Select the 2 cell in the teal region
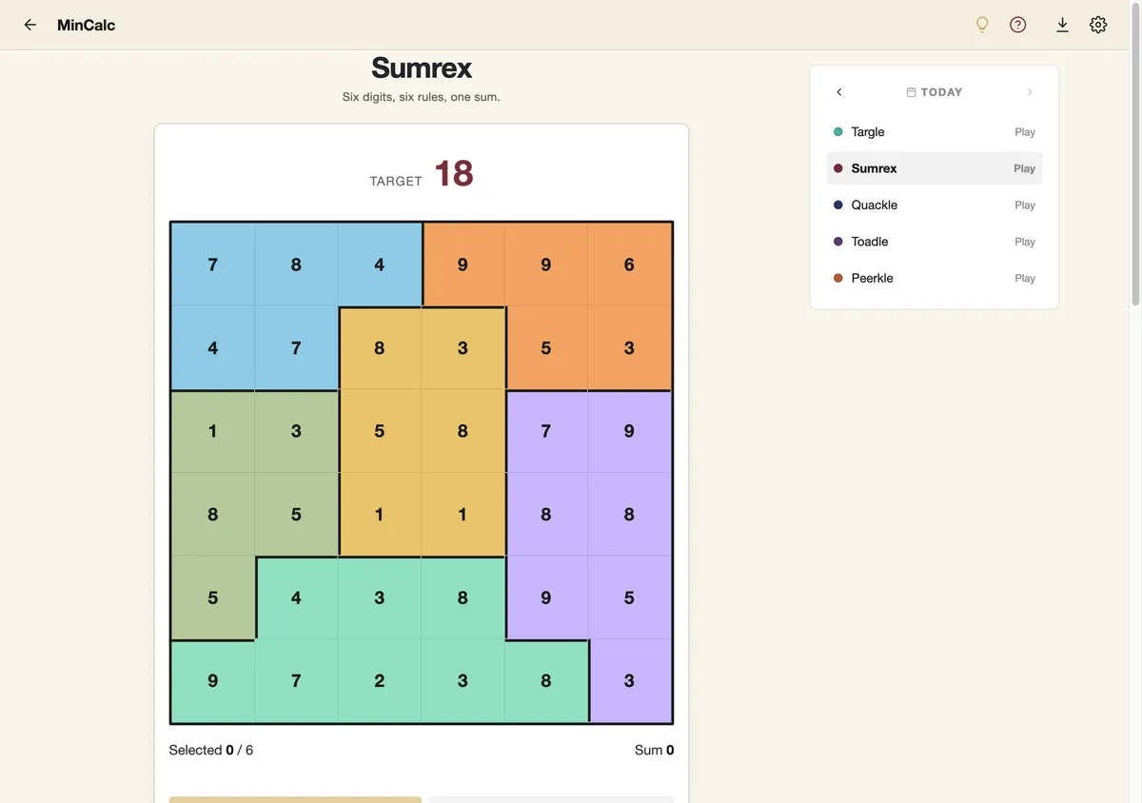 coord(379,681)
